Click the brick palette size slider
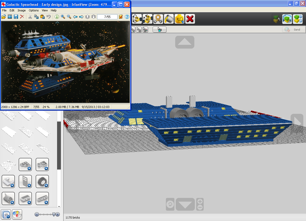 coord(47,214)
